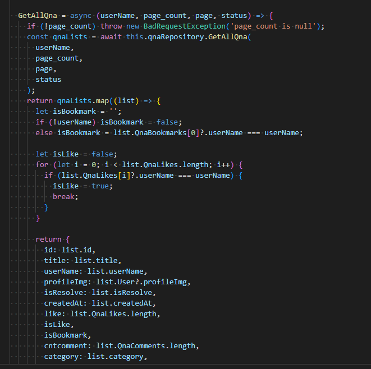Click the const qnaLists variable declaration

(57, 37)
